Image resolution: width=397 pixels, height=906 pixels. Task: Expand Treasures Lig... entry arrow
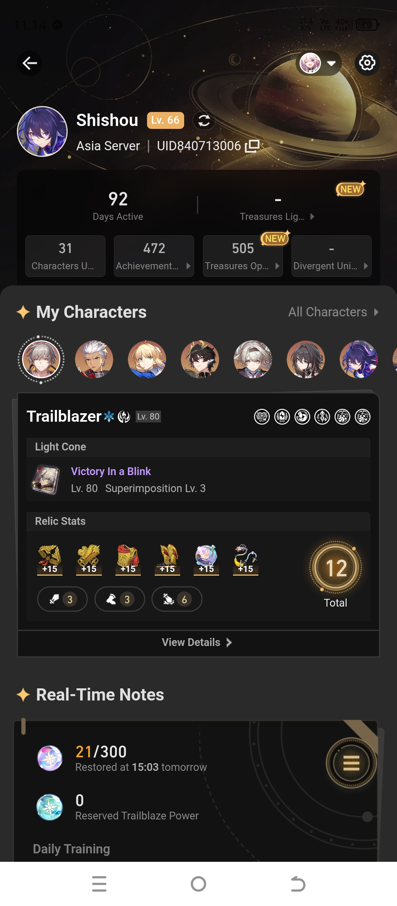[x=312, y=217]
